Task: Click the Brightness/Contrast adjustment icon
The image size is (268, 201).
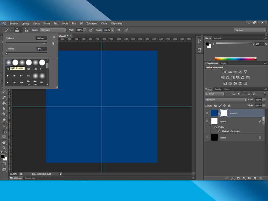Action: [x=225, y=72]
